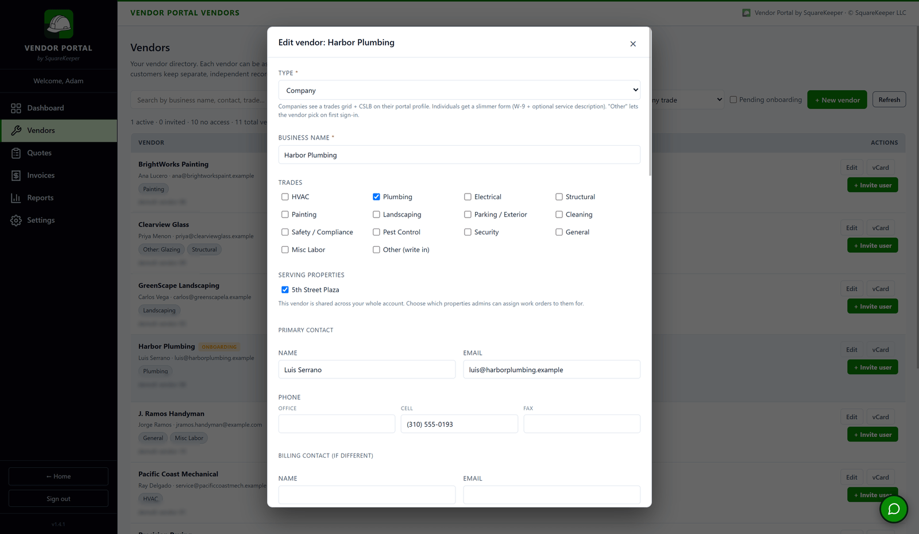
Task: Click the Settings gear icon in sidebar
Action: click(x=16, y=220)
